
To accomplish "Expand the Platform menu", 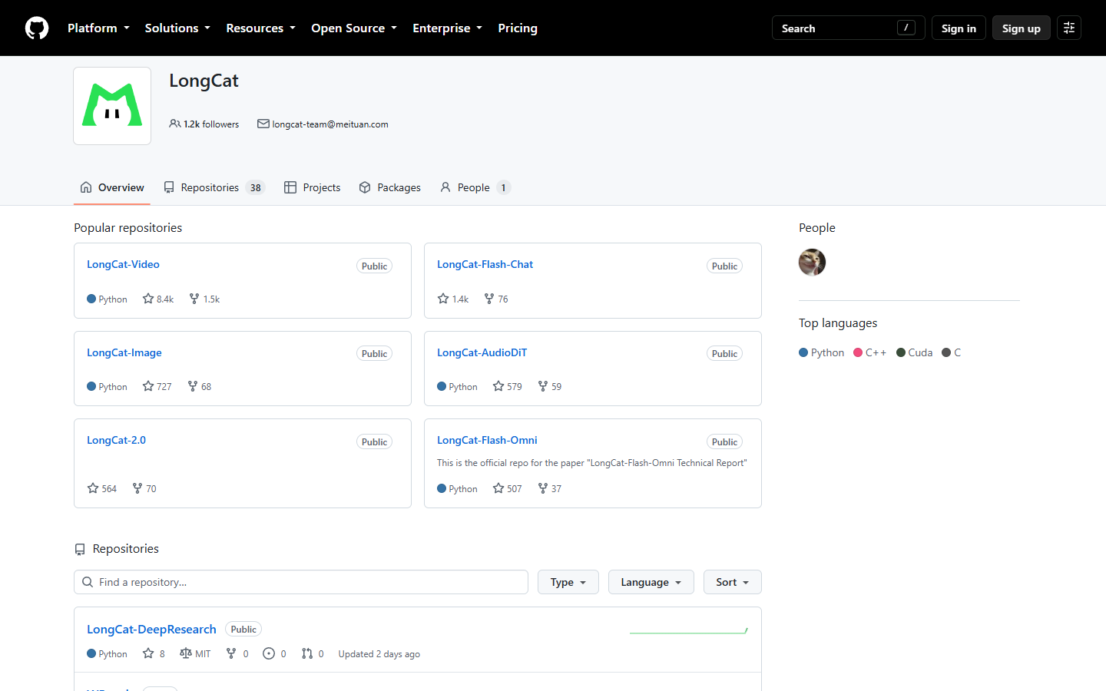I will tap(98, 28).
